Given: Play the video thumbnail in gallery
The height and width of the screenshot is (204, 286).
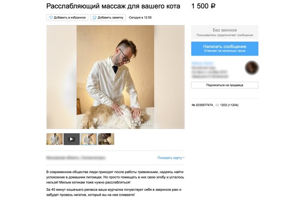Looking at the screenshot, I should point(71,139).
